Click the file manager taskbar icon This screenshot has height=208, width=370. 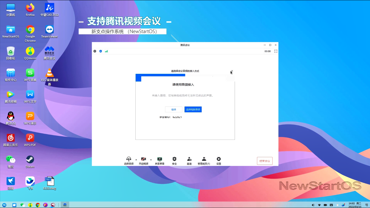tap(14, 205)
